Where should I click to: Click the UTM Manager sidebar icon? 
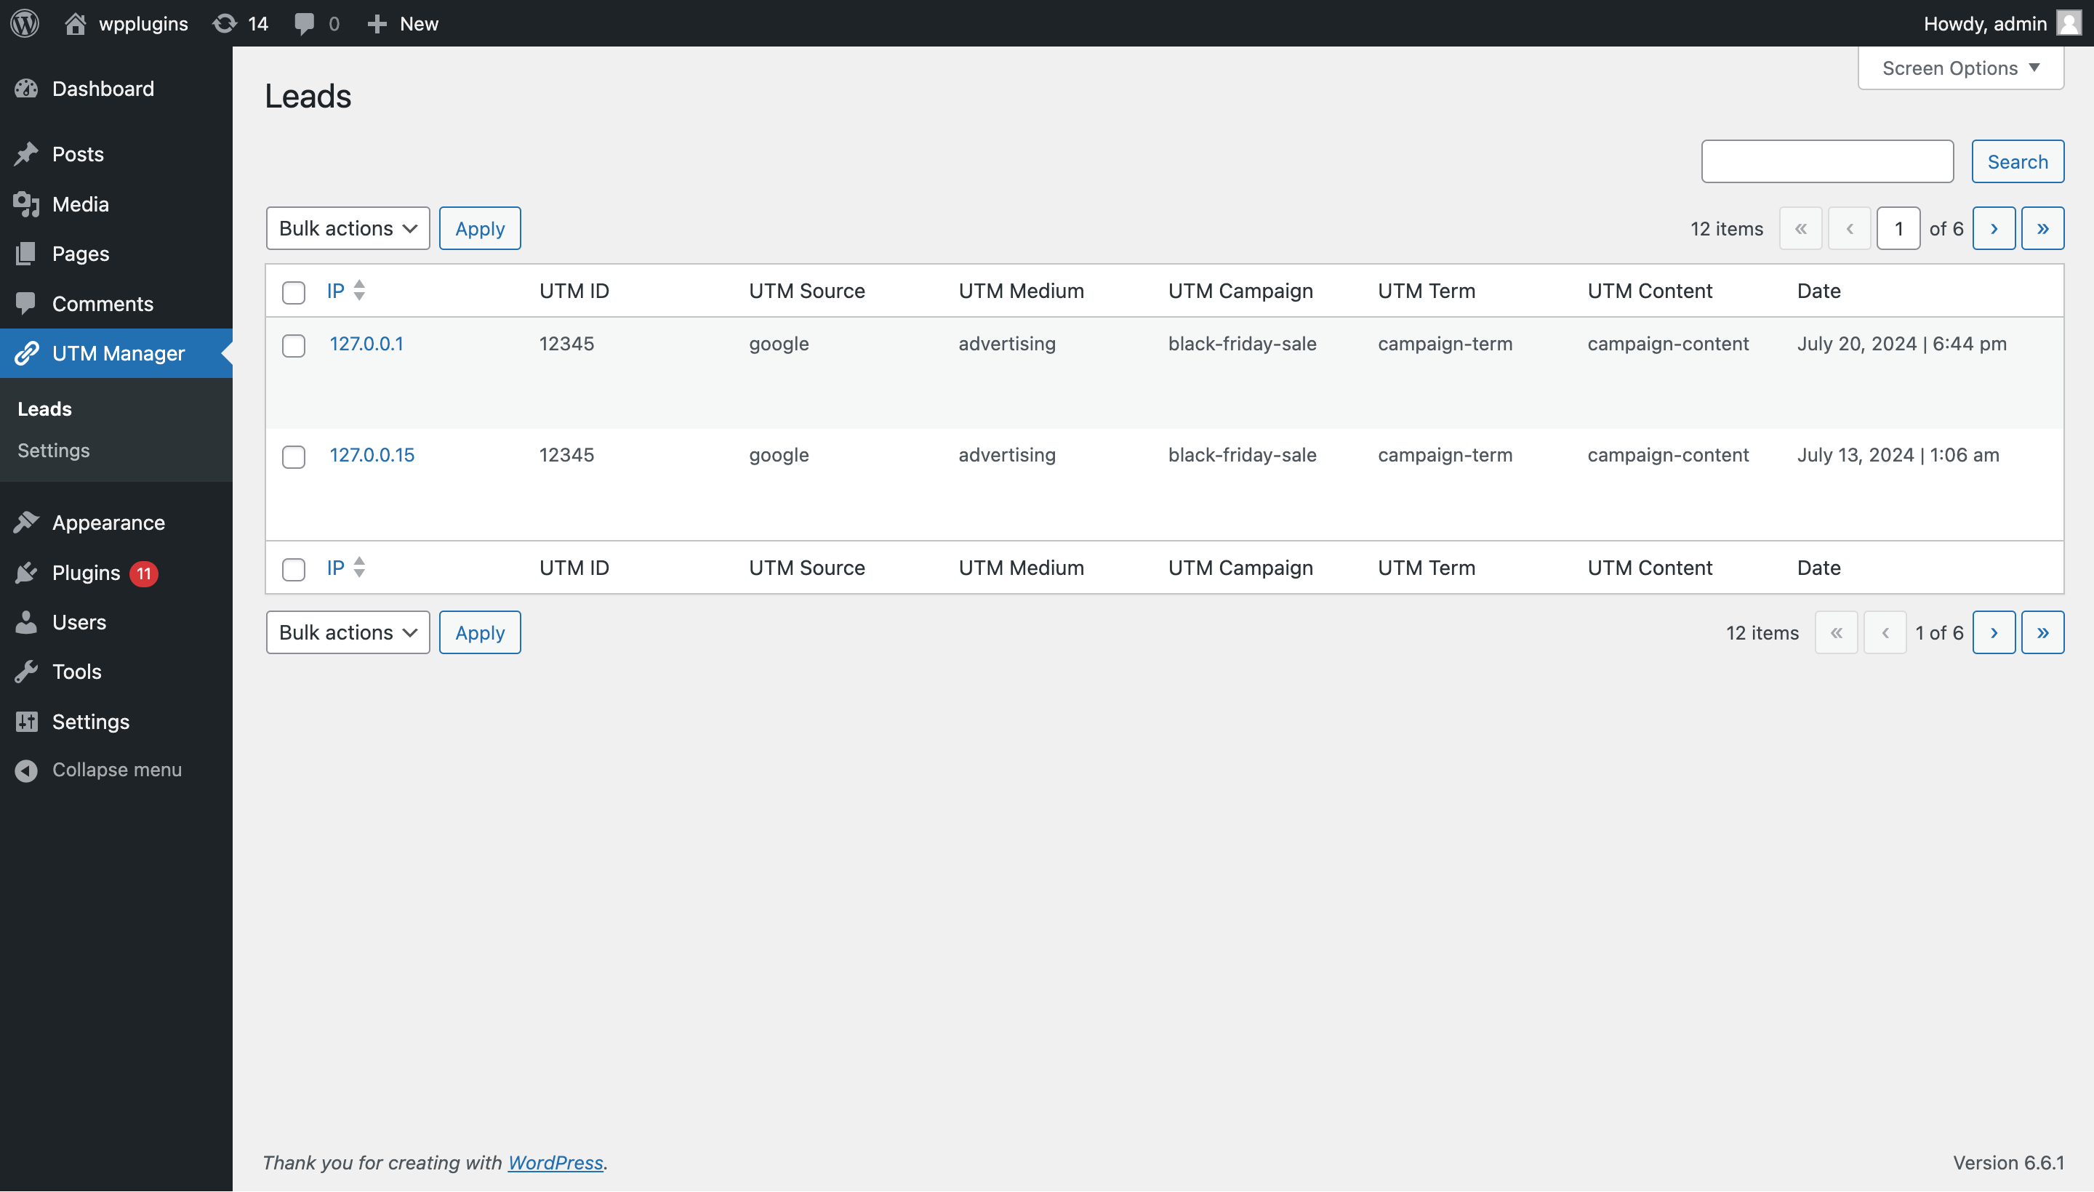point(26,353)
